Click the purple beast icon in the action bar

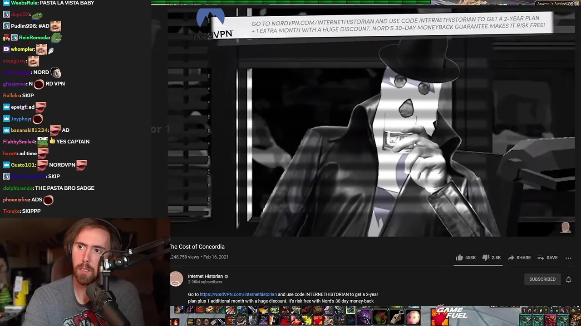[364, 317]
